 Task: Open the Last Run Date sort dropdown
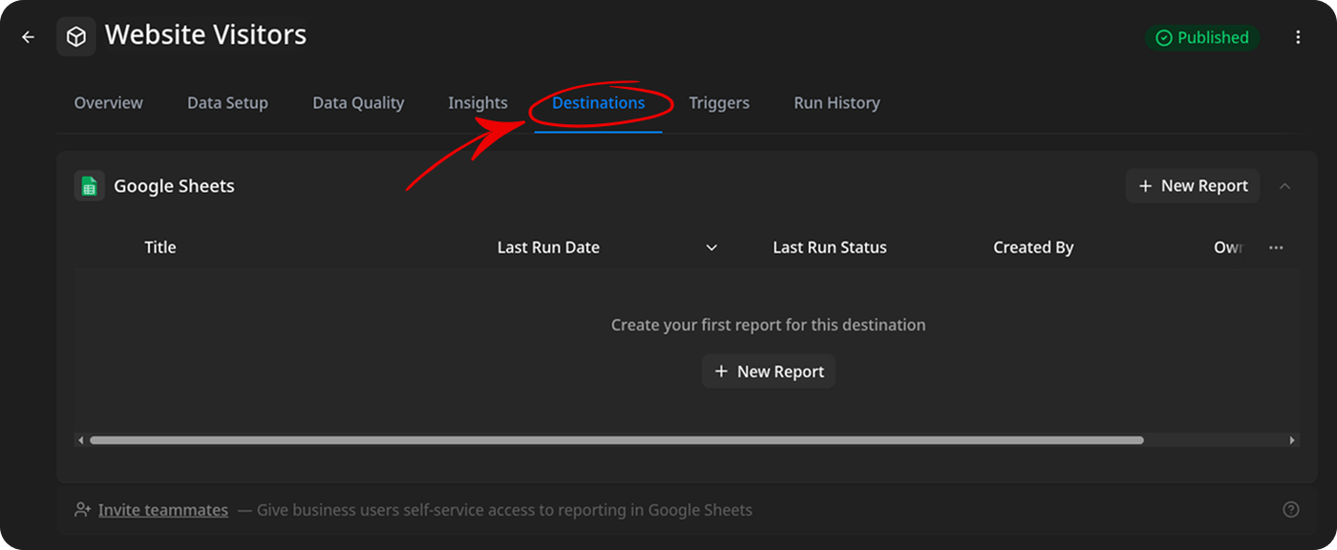712,248
